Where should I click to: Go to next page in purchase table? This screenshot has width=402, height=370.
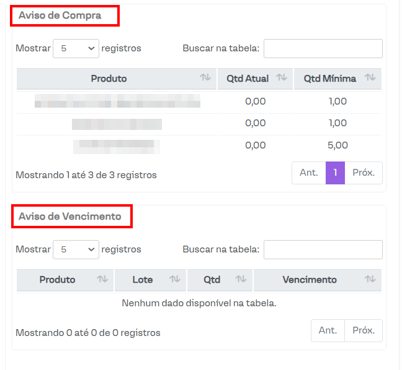[364, 173]
